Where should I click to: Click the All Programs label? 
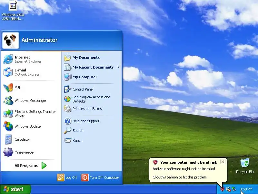coord(26,166)
